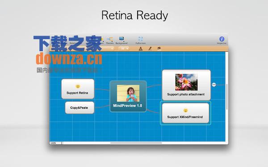Screen dimensions: 268x167
Task: Open the Background toolbar item
Action: pos(121,41)
